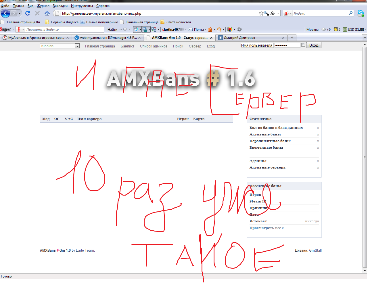Go back with the browser Back arrow
The width and height of the screenshot is (368, 283).
click(5, 13)
